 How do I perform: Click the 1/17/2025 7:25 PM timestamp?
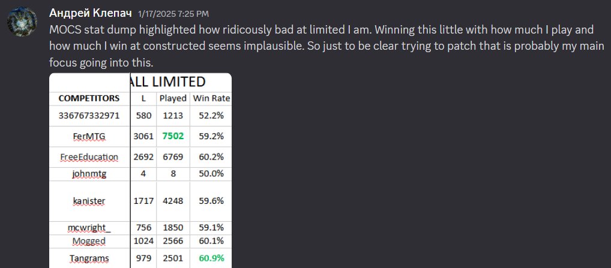tap(173, 14)
